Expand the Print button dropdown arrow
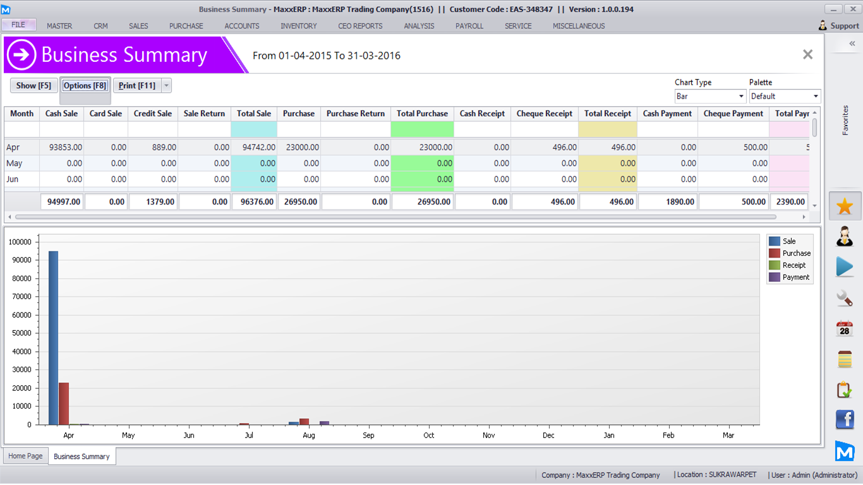This screenshot has width=863, height=485. 166,86
